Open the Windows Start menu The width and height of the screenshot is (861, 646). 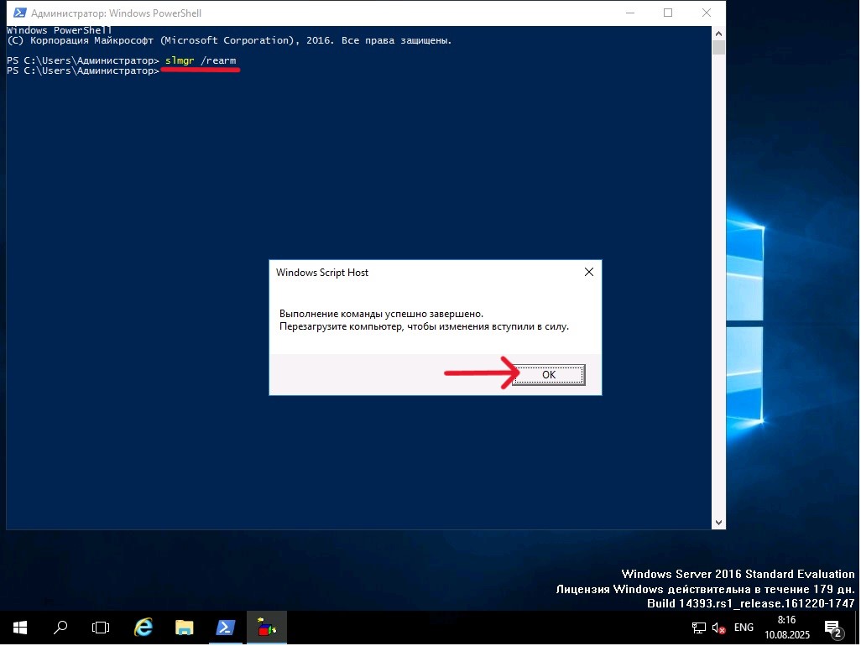coord(19,628)
